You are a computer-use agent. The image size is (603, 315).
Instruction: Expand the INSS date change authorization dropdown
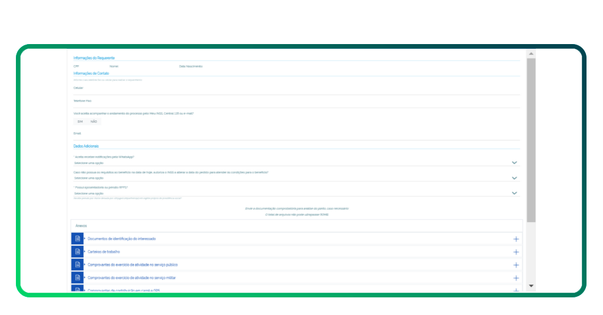[x=294, y=177]
